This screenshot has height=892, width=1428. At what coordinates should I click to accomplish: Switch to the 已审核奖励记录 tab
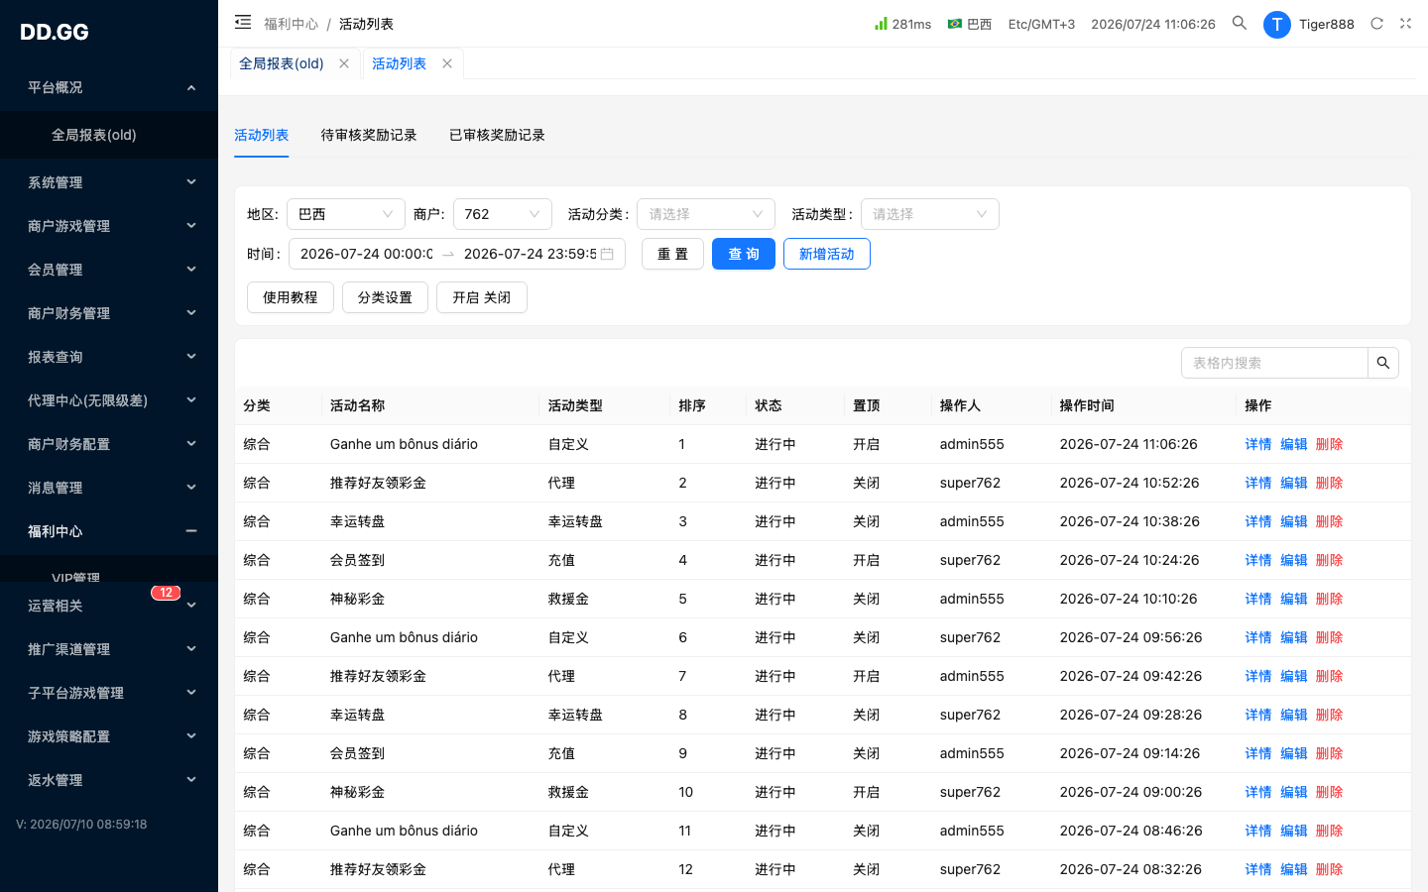497,135
